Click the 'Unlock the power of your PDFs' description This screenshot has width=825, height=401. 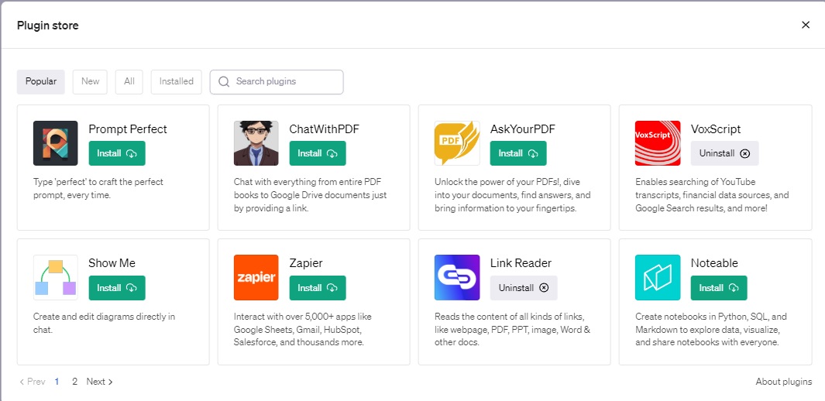click(513, 195)
